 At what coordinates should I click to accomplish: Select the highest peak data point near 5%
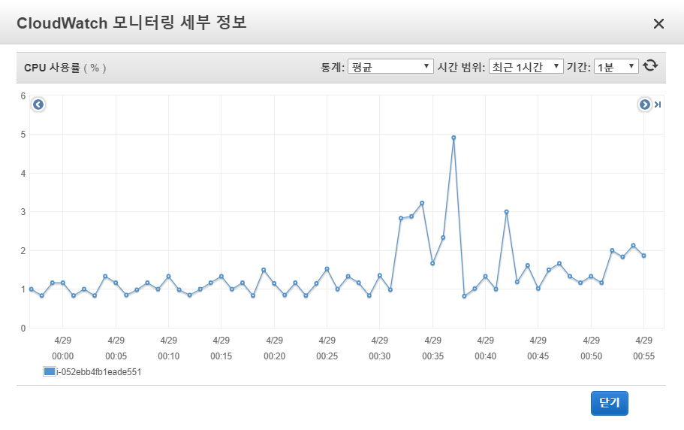[x=453, y=138]
